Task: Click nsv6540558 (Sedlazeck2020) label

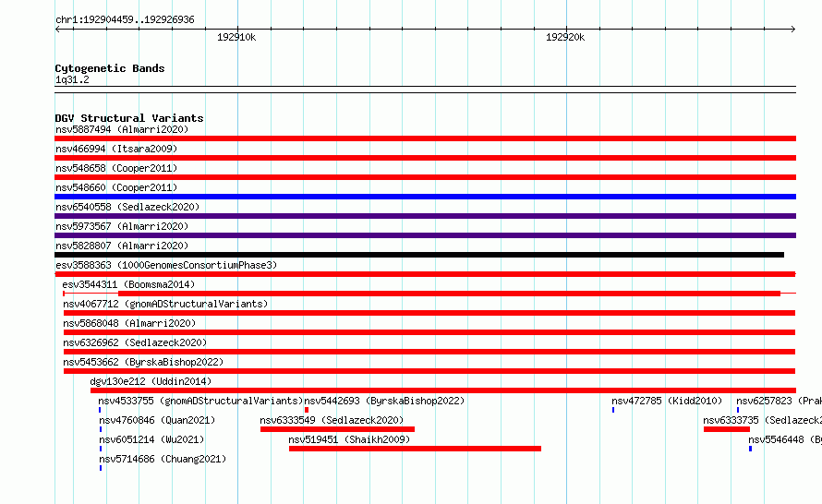Action: click(x=127, y=207)
